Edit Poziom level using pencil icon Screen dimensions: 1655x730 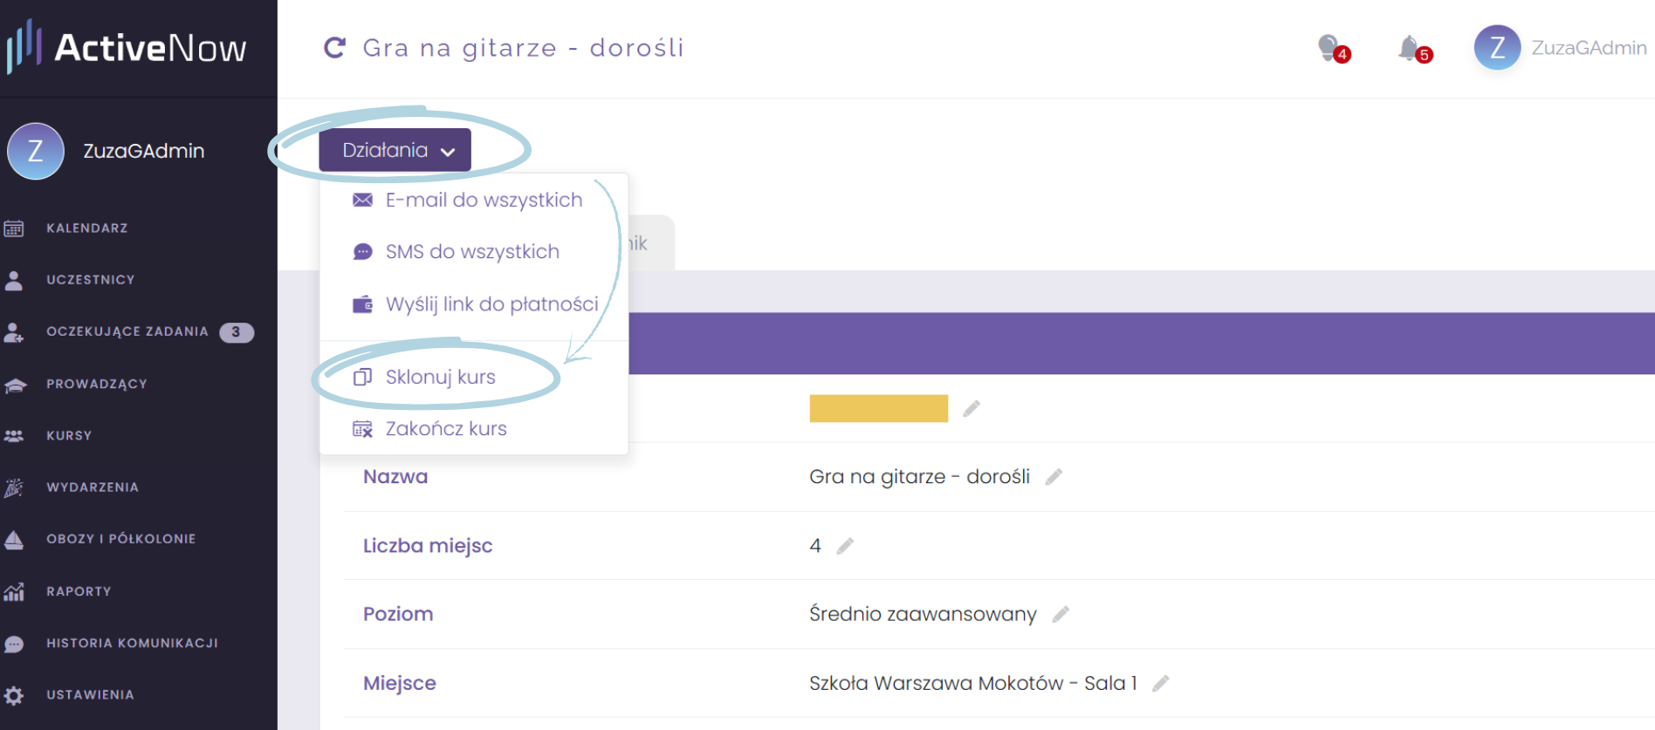(1061, 614)
